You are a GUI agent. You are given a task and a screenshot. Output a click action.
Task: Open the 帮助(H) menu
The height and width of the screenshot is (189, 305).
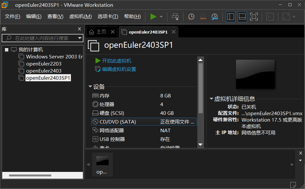coord(132,16)
